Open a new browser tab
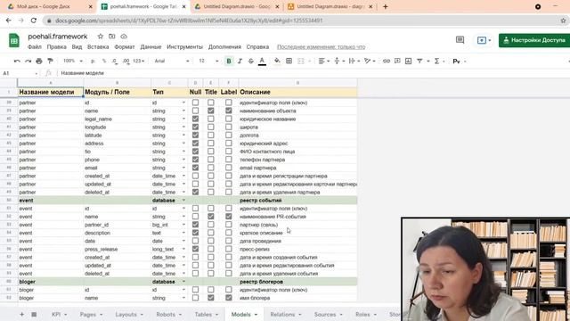The height and width of the screenshot is (321, 570). click(386, 6)
